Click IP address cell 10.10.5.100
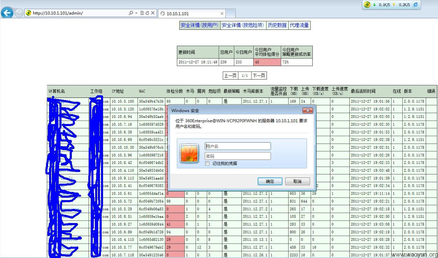 [124, 101]
